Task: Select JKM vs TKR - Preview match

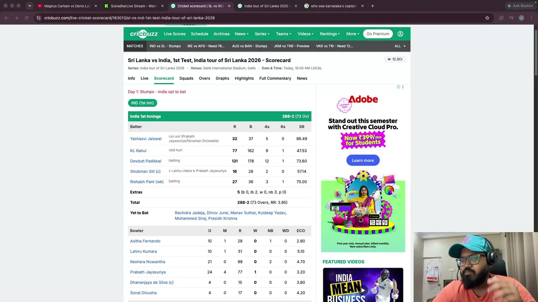Action: tap(292, 46)
